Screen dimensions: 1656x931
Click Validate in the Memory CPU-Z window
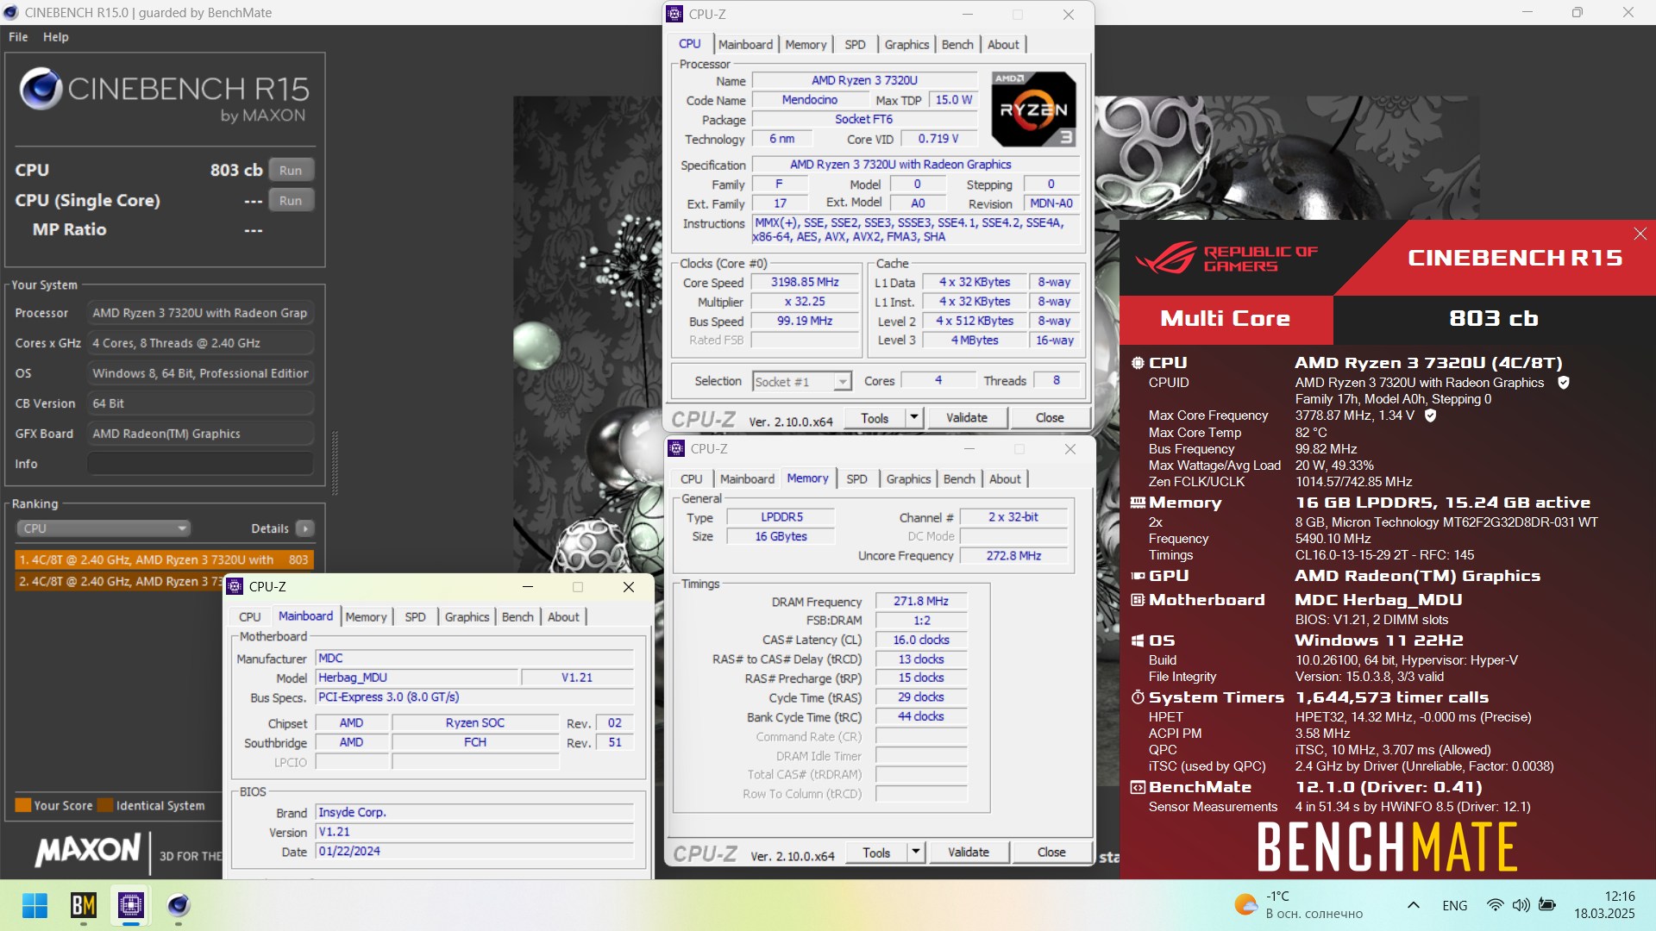[x=968, y=853]
